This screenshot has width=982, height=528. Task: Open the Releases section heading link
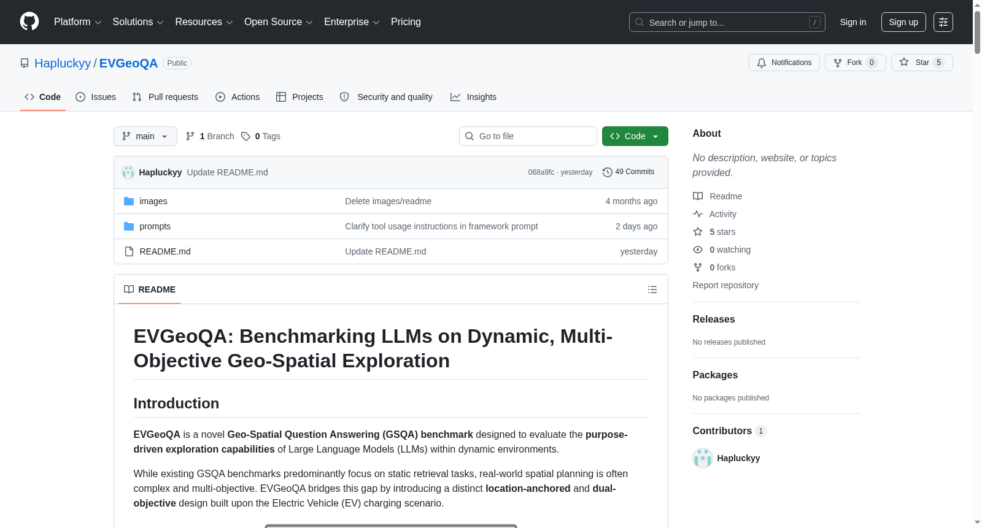[x=714, y=319]
